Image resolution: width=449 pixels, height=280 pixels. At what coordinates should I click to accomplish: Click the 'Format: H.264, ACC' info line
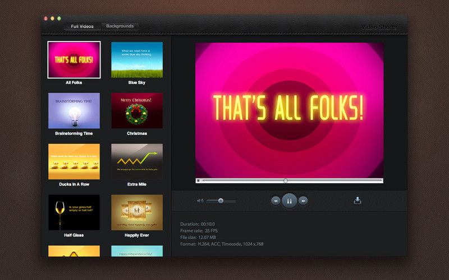[222, 244]
